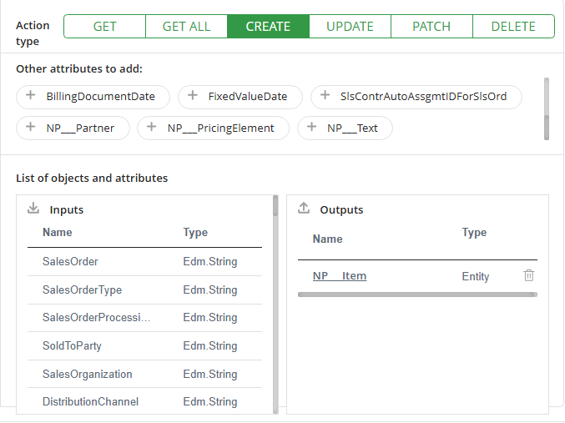Click the Inputs panel title
Image resolution: width=565 pixels, height=423 pixels.
coord(67,209)
